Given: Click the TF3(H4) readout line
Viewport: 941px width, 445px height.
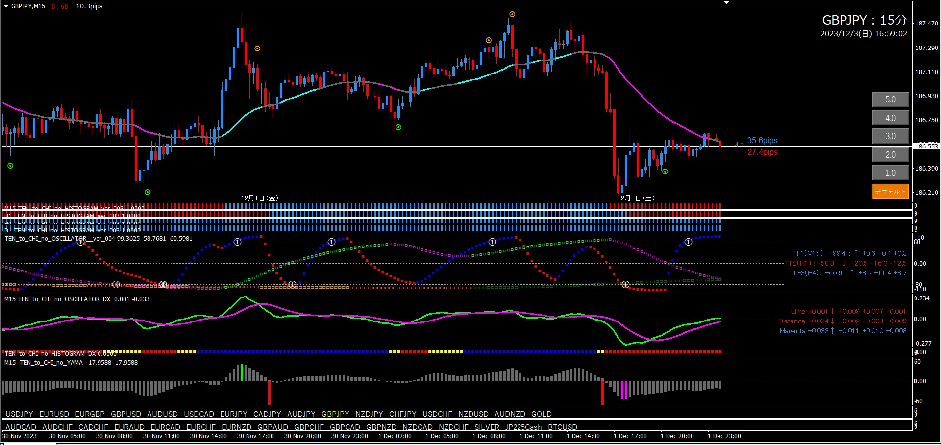Looking at the screenshot, I should (x=849, y=273).
